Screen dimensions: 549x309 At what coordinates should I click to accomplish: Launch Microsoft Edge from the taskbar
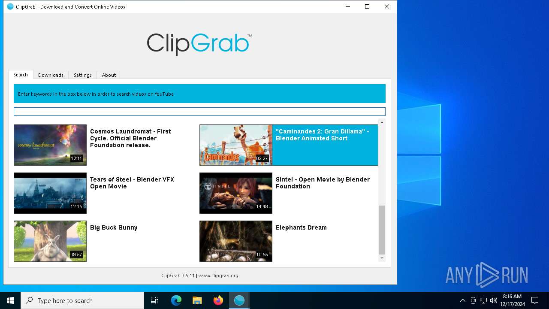coord(176,300)
